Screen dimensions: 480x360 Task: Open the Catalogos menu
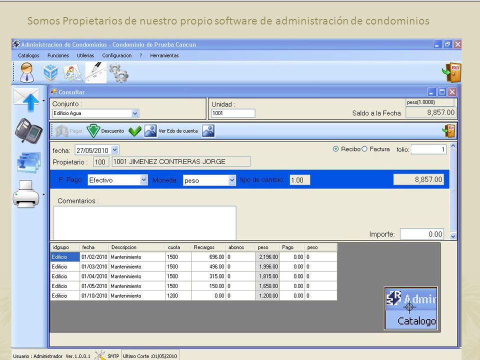click(x=28, y=55)
